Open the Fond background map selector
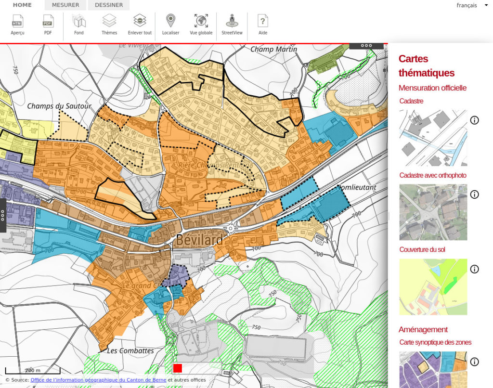This screenshot has width=493, height=388. (x=79, y=25)
